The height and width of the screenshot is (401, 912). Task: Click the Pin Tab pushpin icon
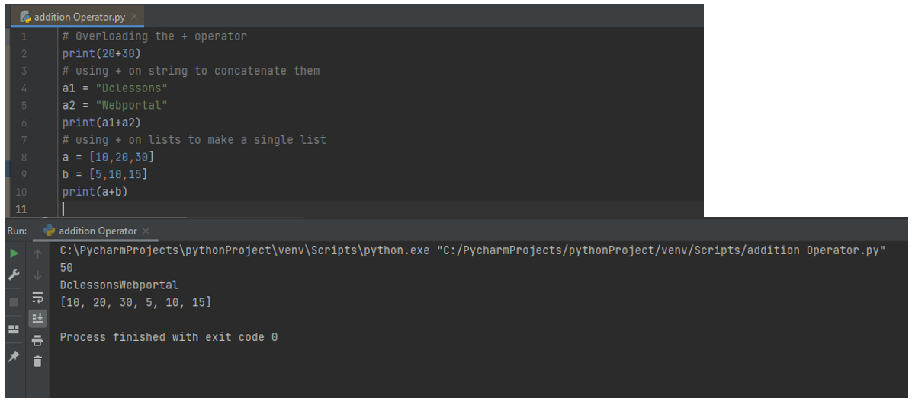point(14,356)
